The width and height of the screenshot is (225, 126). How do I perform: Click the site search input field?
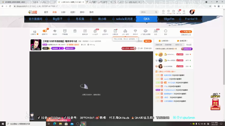[147, 12]
